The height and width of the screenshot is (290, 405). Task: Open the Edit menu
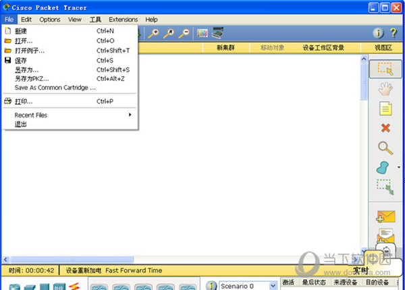26,20
